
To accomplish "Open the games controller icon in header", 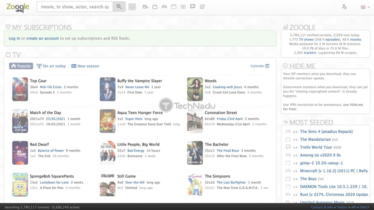I will [x=164, y=7].
